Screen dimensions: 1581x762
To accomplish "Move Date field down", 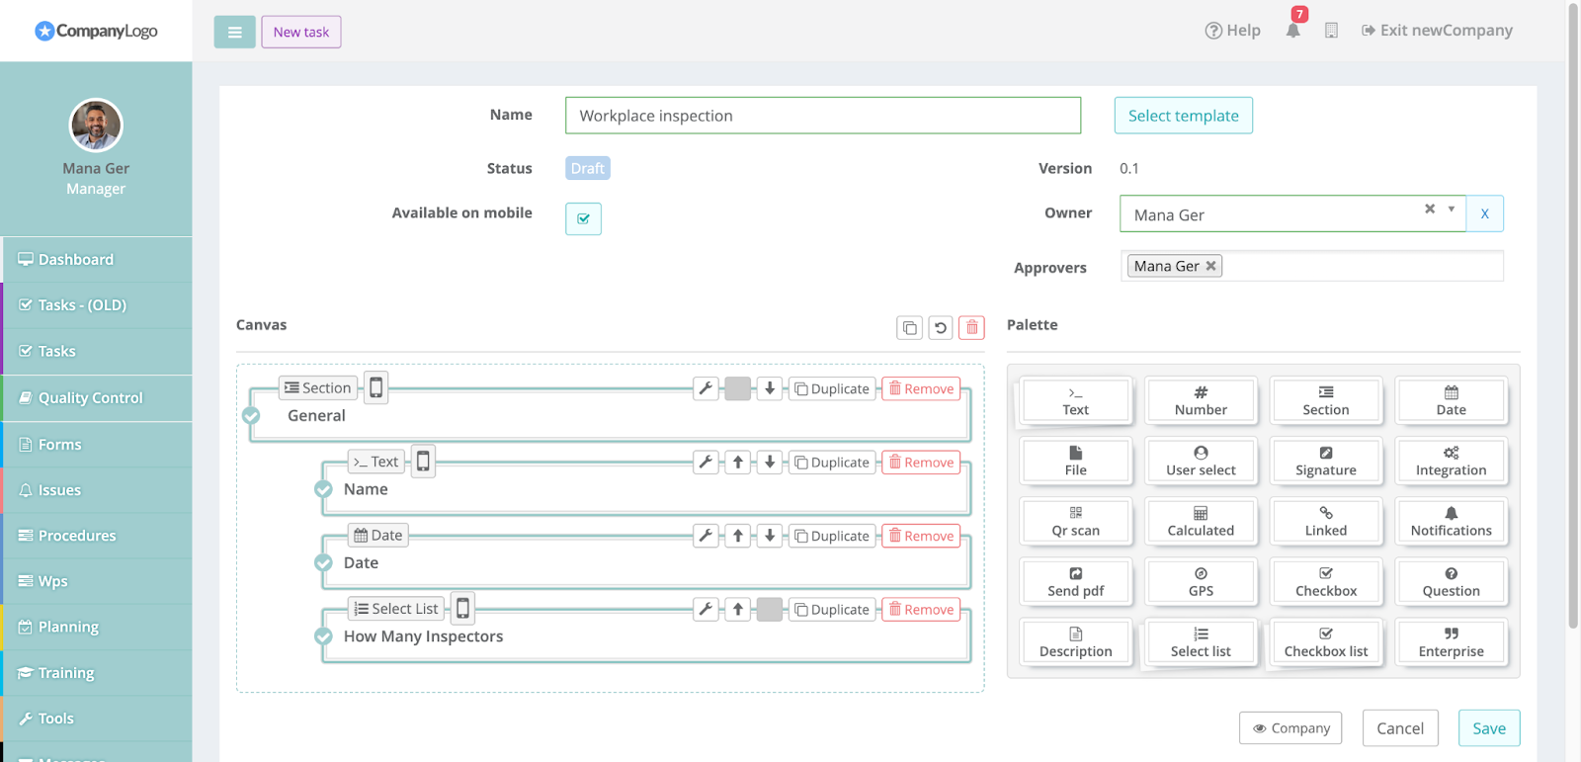I will pos(770,536).
